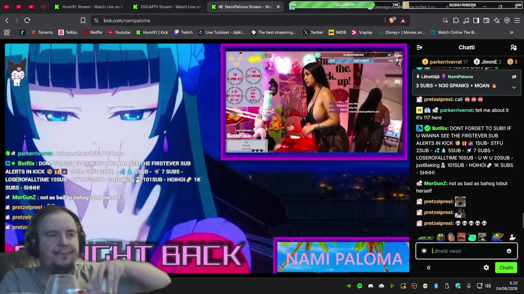Screen dimensions: 524x294
Task: Switch to the Humi91 Stream tab
Action: [88, 7]
